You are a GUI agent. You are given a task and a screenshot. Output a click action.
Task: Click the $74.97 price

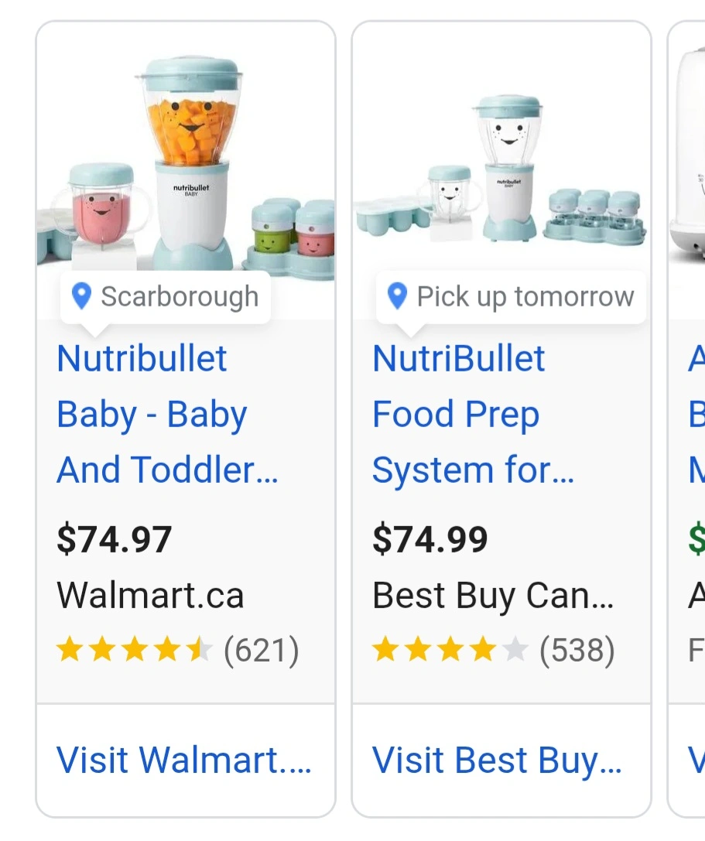pos(115,539)
